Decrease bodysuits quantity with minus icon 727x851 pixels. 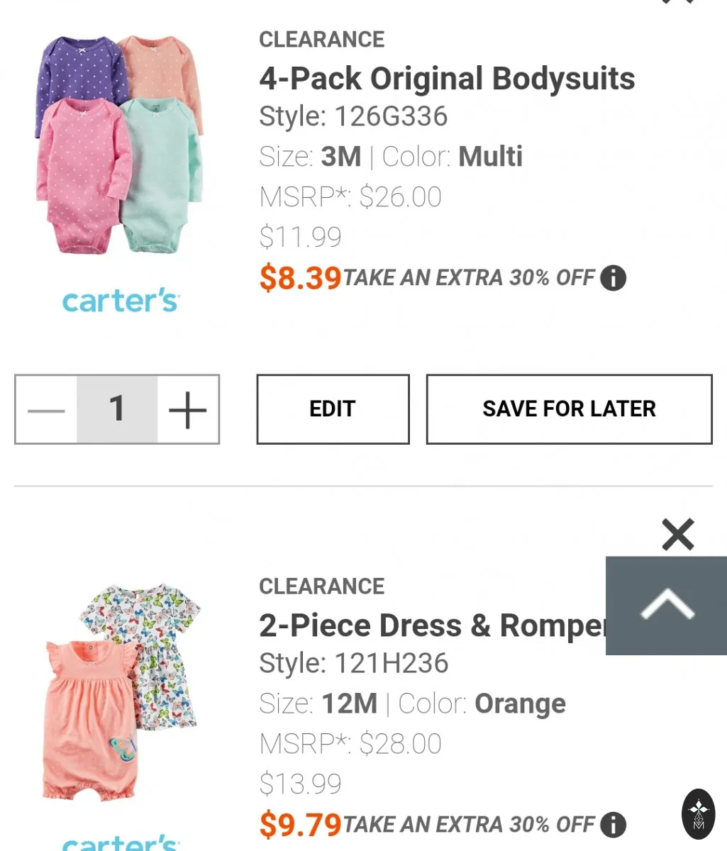click(x=46, y=410)
